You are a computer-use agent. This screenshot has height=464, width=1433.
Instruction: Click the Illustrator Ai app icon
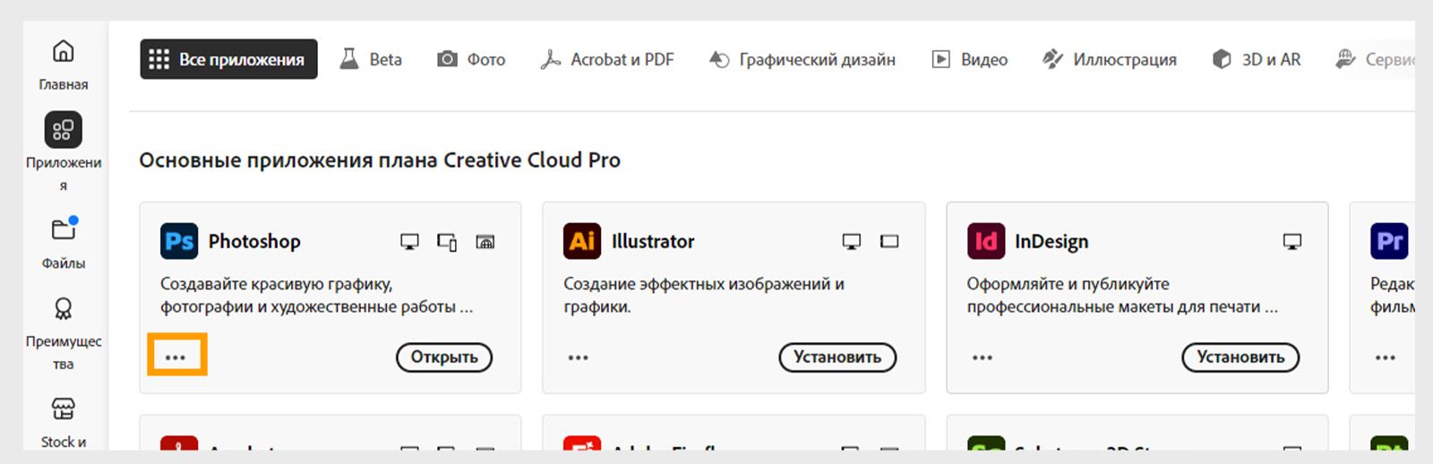[x=582, y=241]
